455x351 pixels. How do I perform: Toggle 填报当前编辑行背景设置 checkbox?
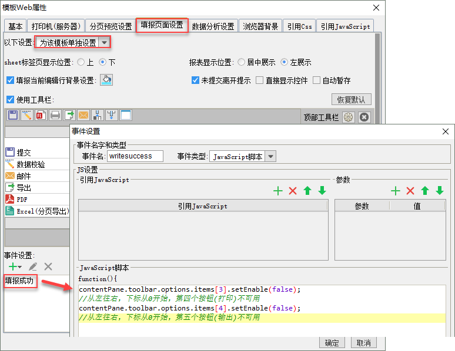tap(10, 80)
